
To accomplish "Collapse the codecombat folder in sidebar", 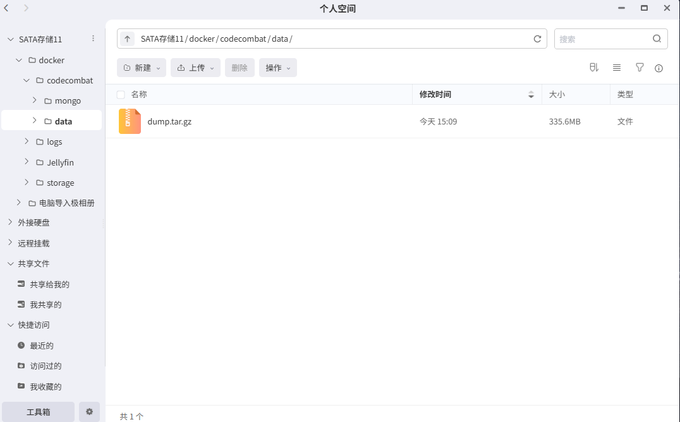I will pos(27,80).
